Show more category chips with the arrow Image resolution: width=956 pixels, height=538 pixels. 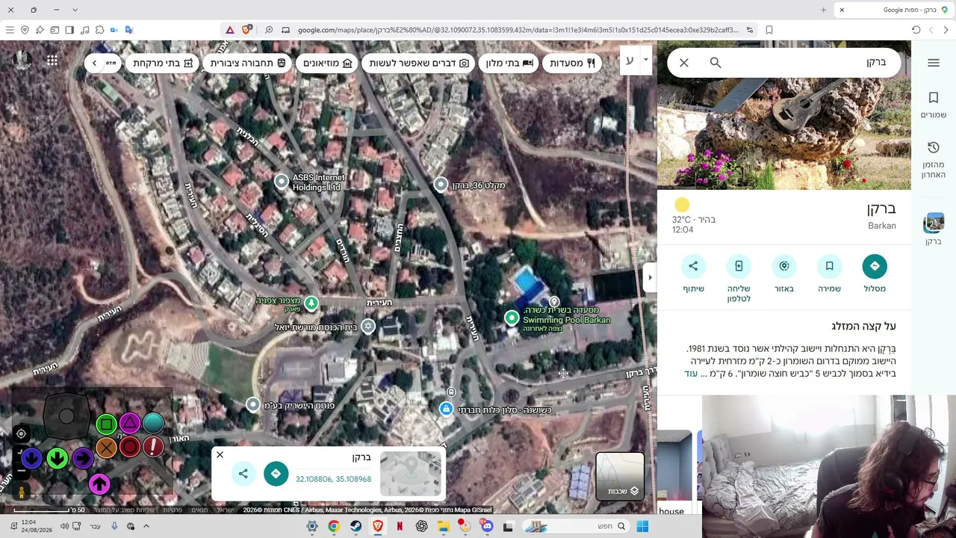pyautogui.click(x=94, y=63)
